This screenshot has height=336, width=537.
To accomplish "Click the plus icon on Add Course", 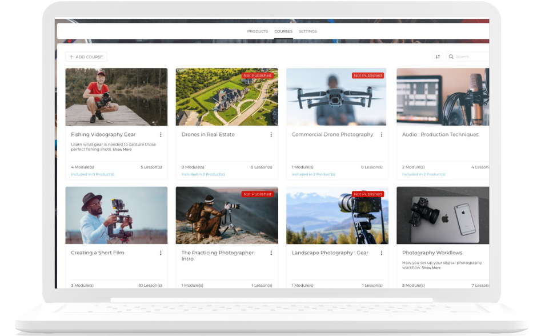I will coord(71,57).
